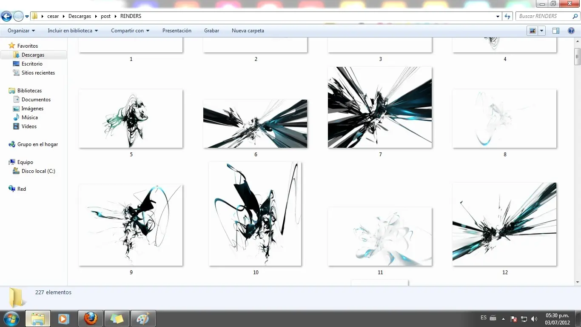Select Grupo en el hogar
The height and width of the screenshot is (327, 581).
pyautogui.click(x=37, y=144)
